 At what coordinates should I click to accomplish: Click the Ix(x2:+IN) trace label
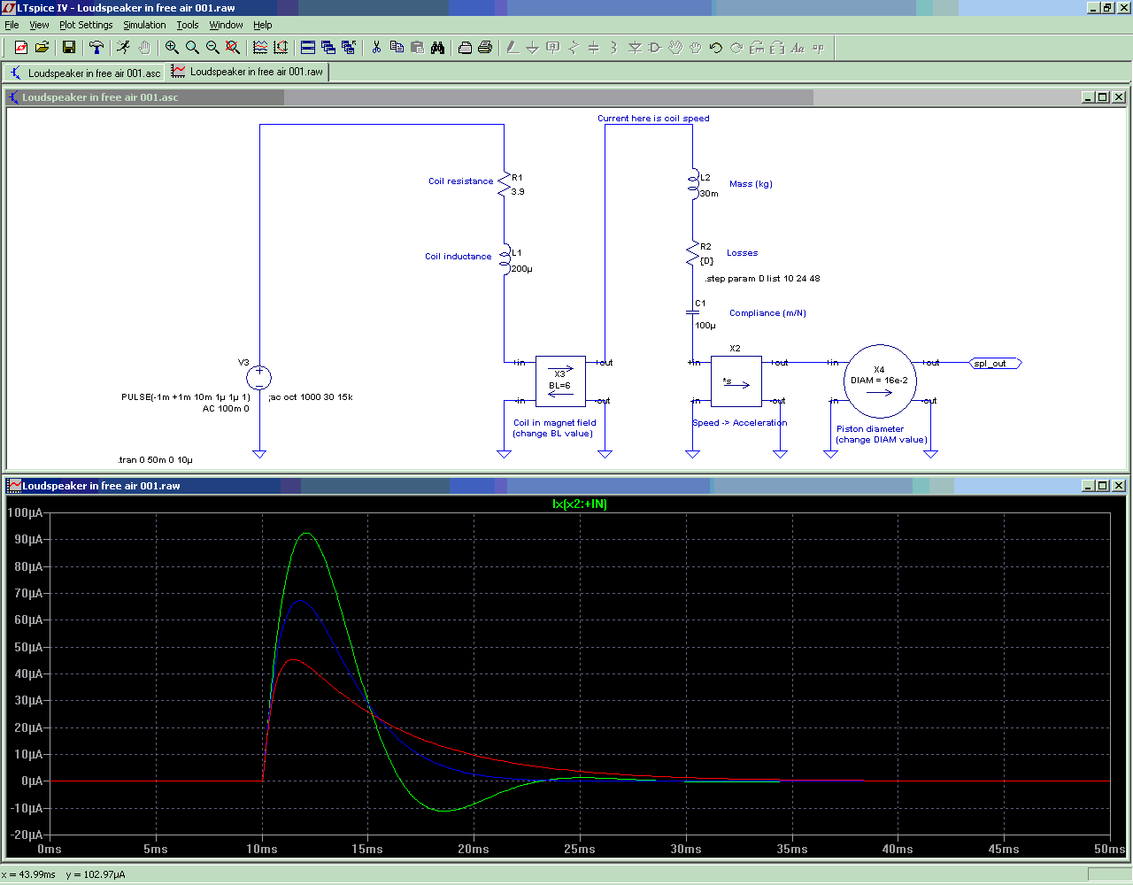point(580,504)
